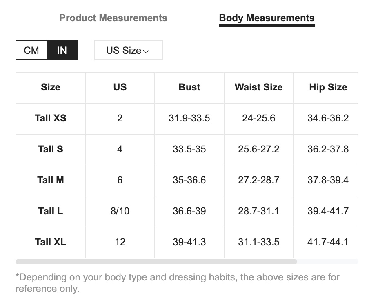387x300 pixels.
Task: Click the Tall XS bust value 31.9-33.5
Action: [189, 118]
